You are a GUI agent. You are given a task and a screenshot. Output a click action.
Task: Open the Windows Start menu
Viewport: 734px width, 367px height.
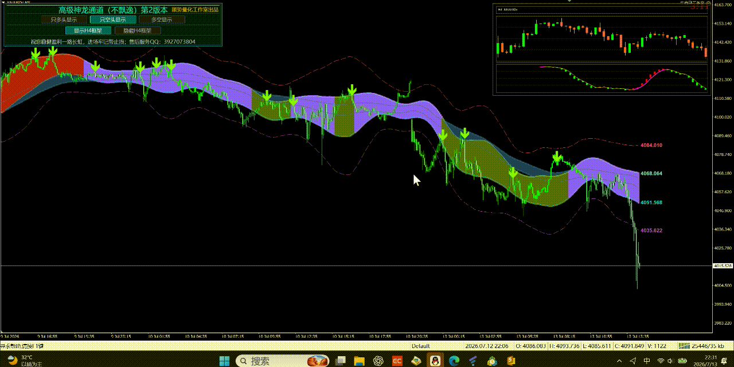[224, 361]
